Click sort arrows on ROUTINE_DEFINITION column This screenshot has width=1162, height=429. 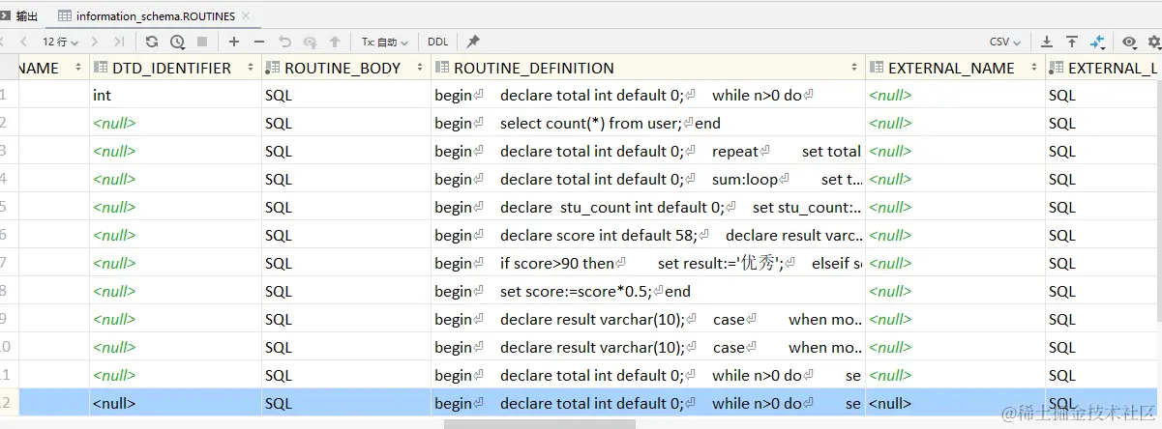[x=854, y=68]
